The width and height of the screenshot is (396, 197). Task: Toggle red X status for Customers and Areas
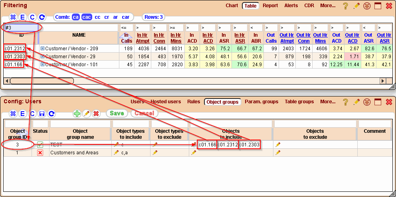(x=40, y=153)
